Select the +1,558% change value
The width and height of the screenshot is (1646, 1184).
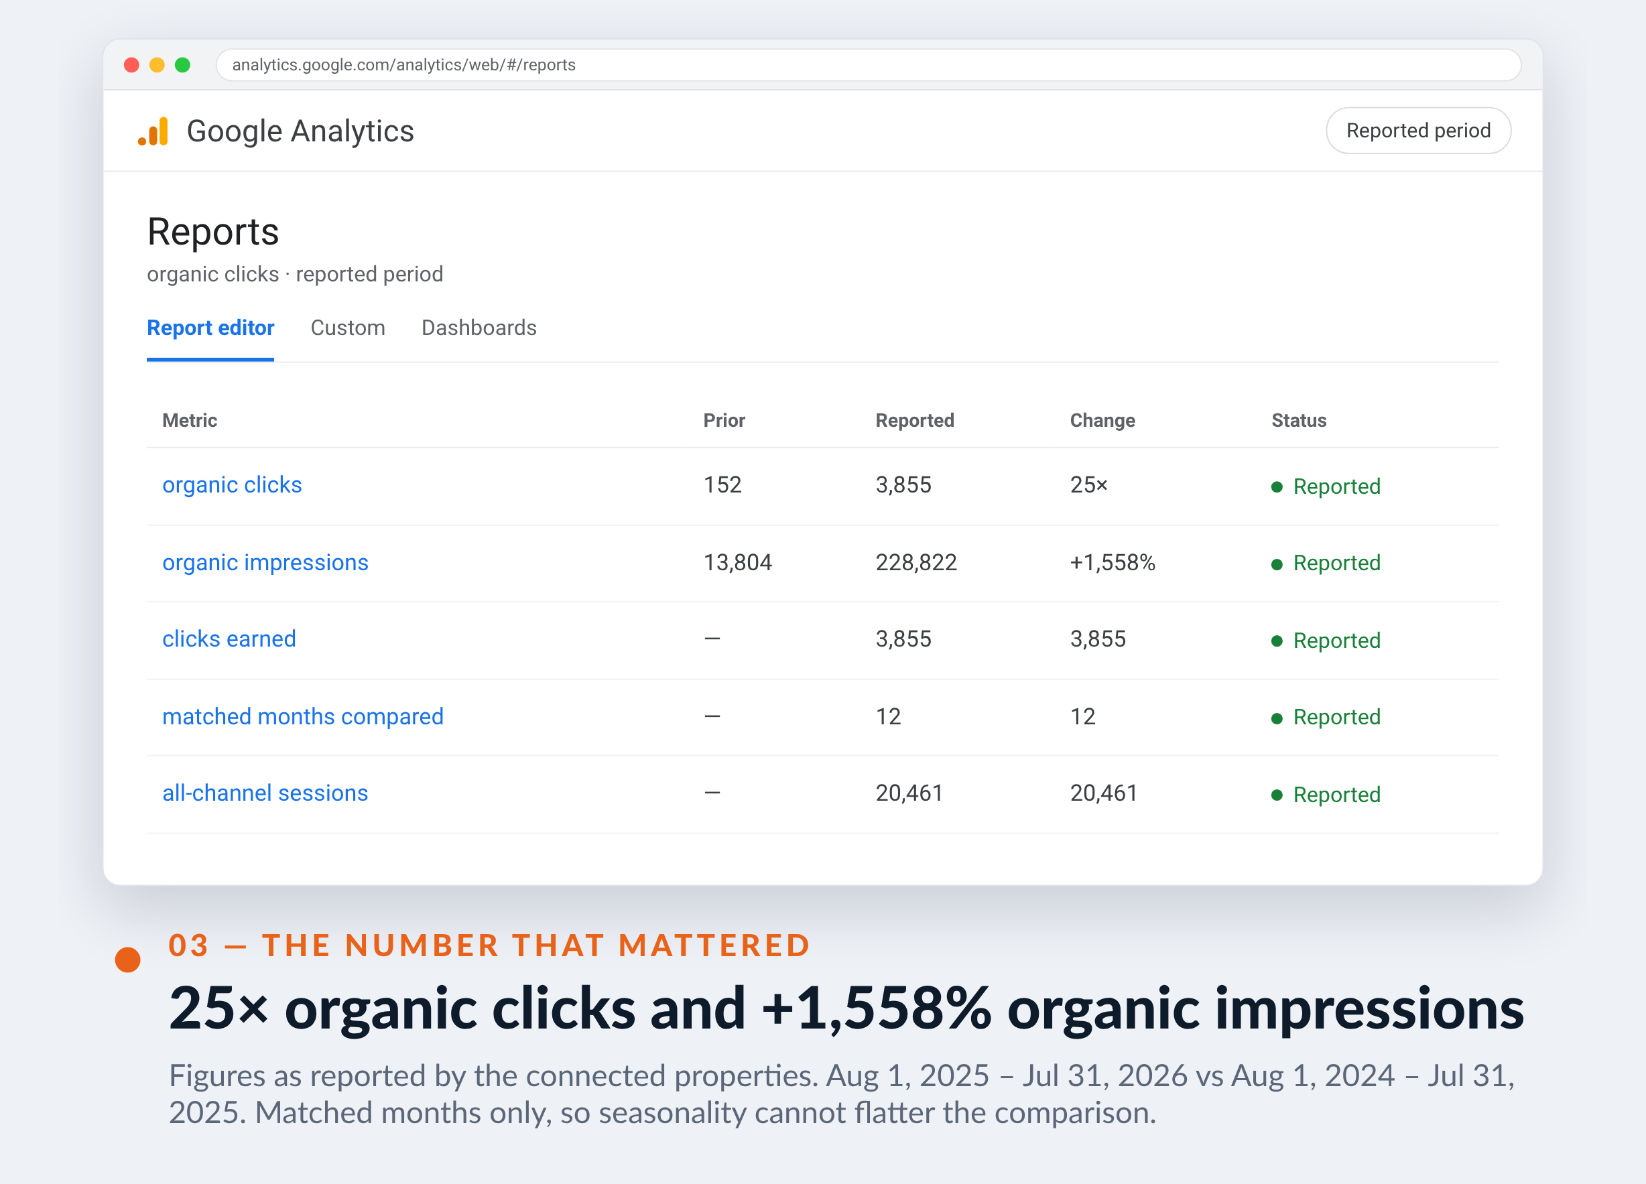click(x=1113, y=562)
